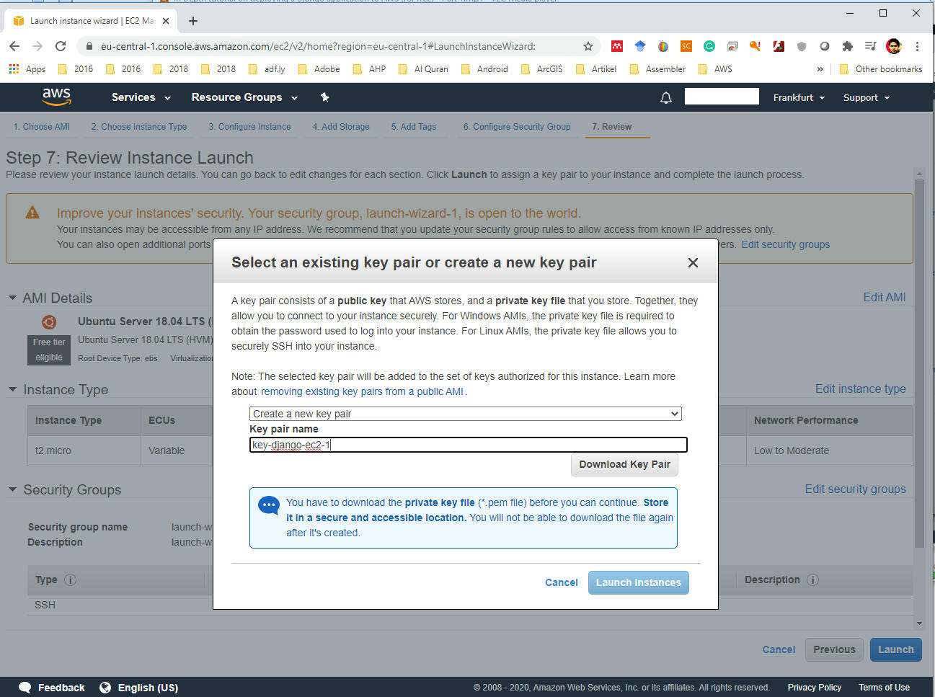The image size is (935, 697).
Task: Click Launch Instances in dialog
Action: pos(638,582)
